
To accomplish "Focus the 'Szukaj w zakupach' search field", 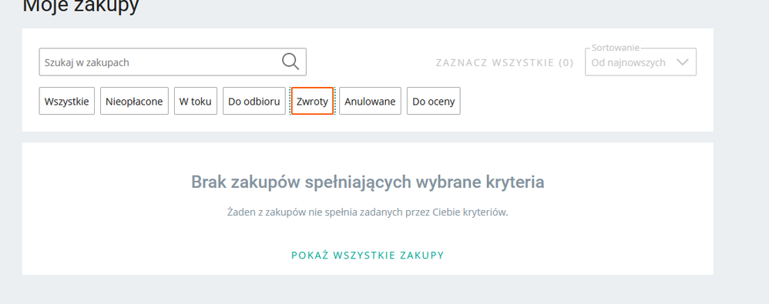I will pos(173,62).
